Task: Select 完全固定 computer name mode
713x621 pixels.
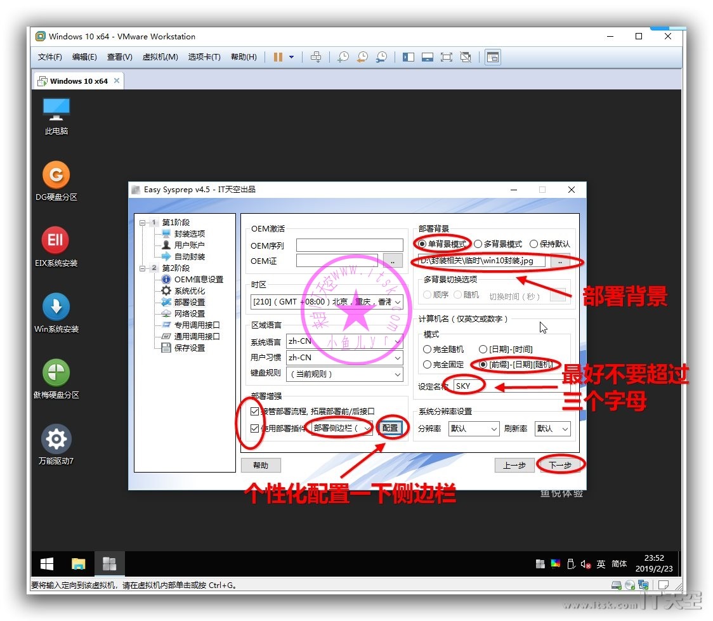Action: 427,365
